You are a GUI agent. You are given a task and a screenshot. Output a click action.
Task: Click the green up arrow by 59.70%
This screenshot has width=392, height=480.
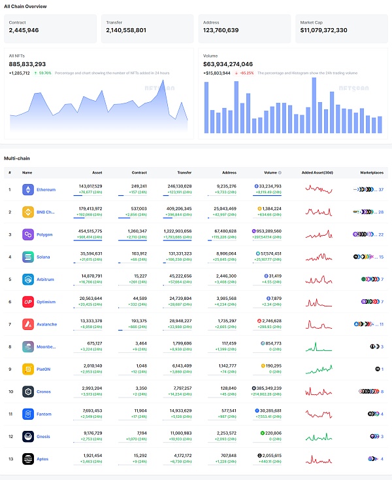[x=35, y=73]
